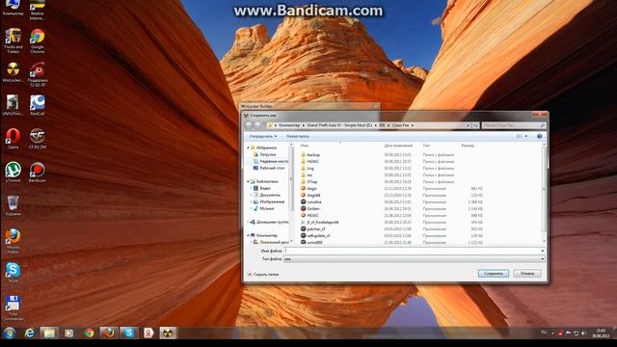This screenshot has width=617, height=347.
Task: Open uTorrent desktop shortcut
Action: point(13,172)
